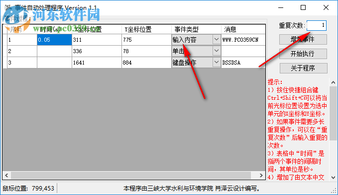Open the 单击 event type dropdown
Viewport: 338px width, 195px height.
217,51
